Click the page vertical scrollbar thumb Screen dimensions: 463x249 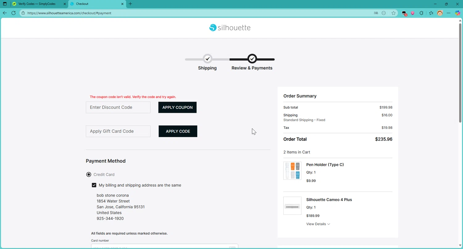click(x=460, y=73)
